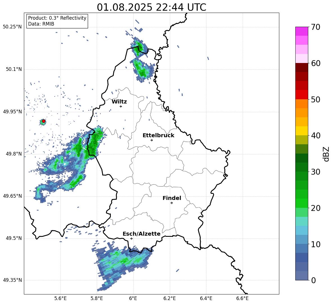Viewport: 333px width, 304px height.
Task: Select the Esch/Alzette city label
Action: pos(141,234)
